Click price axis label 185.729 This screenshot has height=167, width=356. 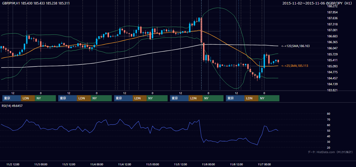click(332, 54)
